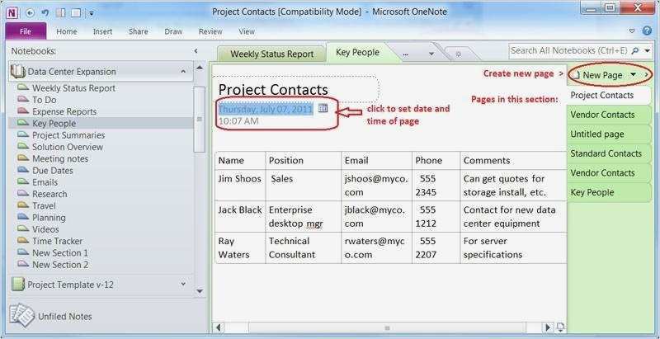Click the Back navigation arrow
This screenshot has width=660, height=339.
[30, 13]
